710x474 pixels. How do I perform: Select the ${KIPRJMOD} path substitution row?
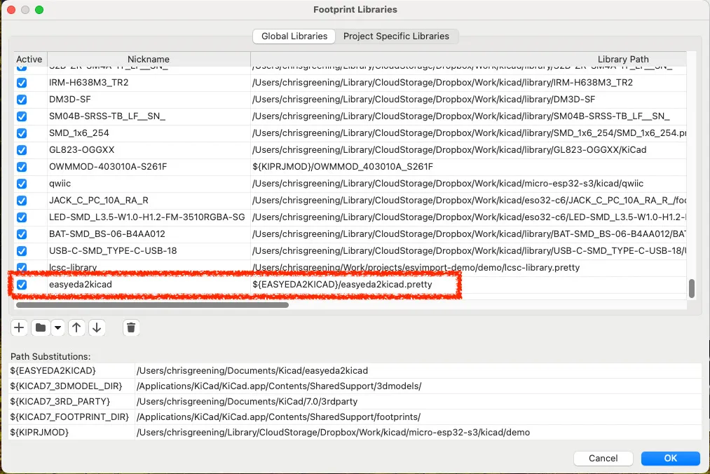(70, 432)
